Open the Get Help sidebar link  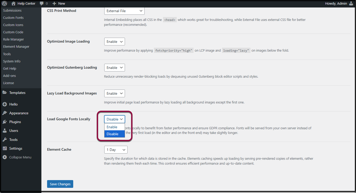click(10, 68)
